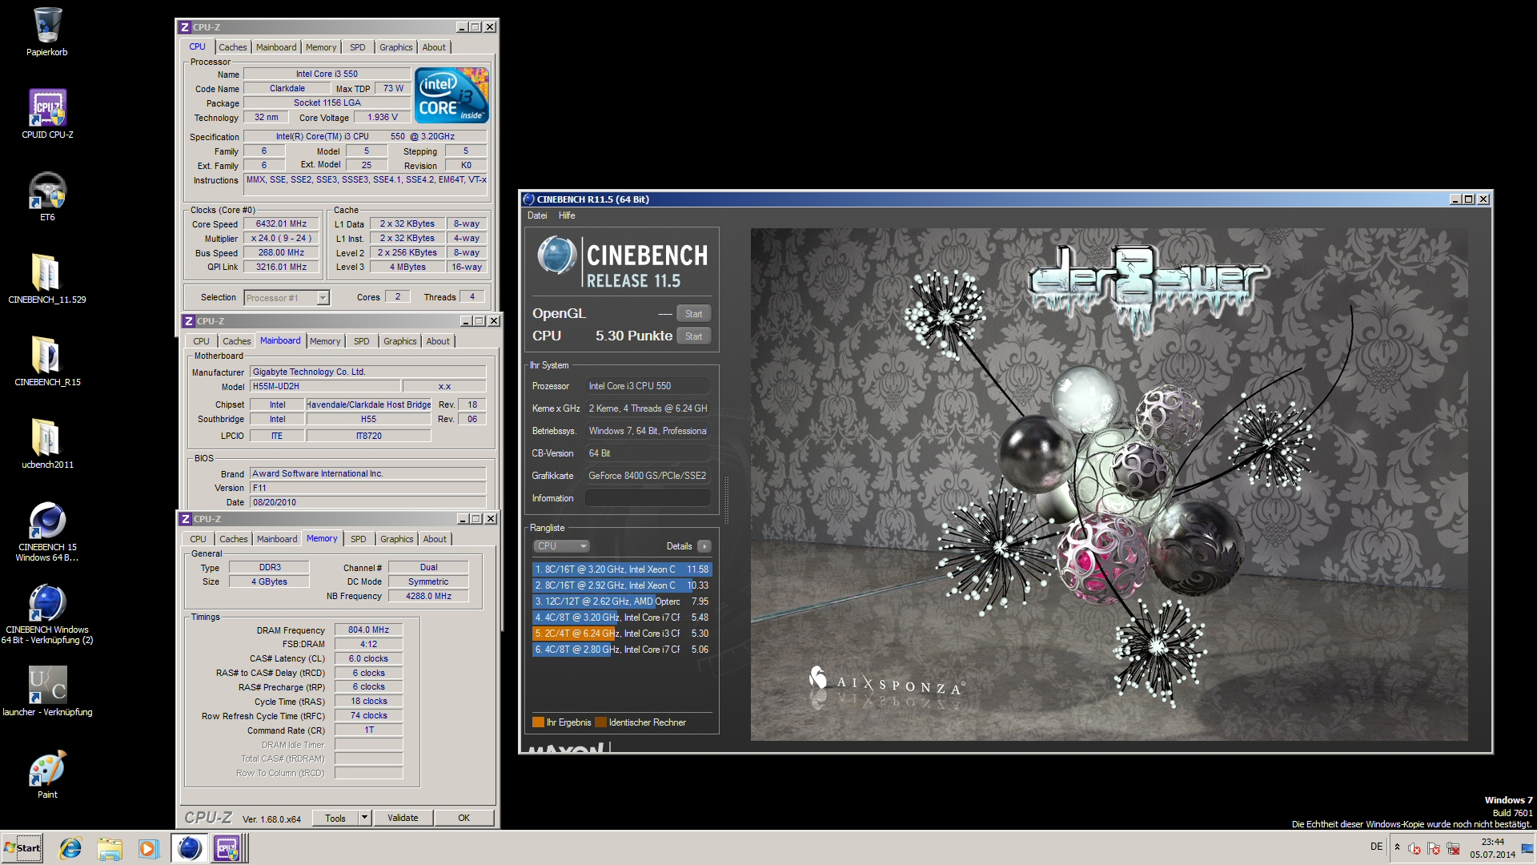Open the Memory tab in top CPU-Z window
1537x865 pixels.
pos(321,47)
